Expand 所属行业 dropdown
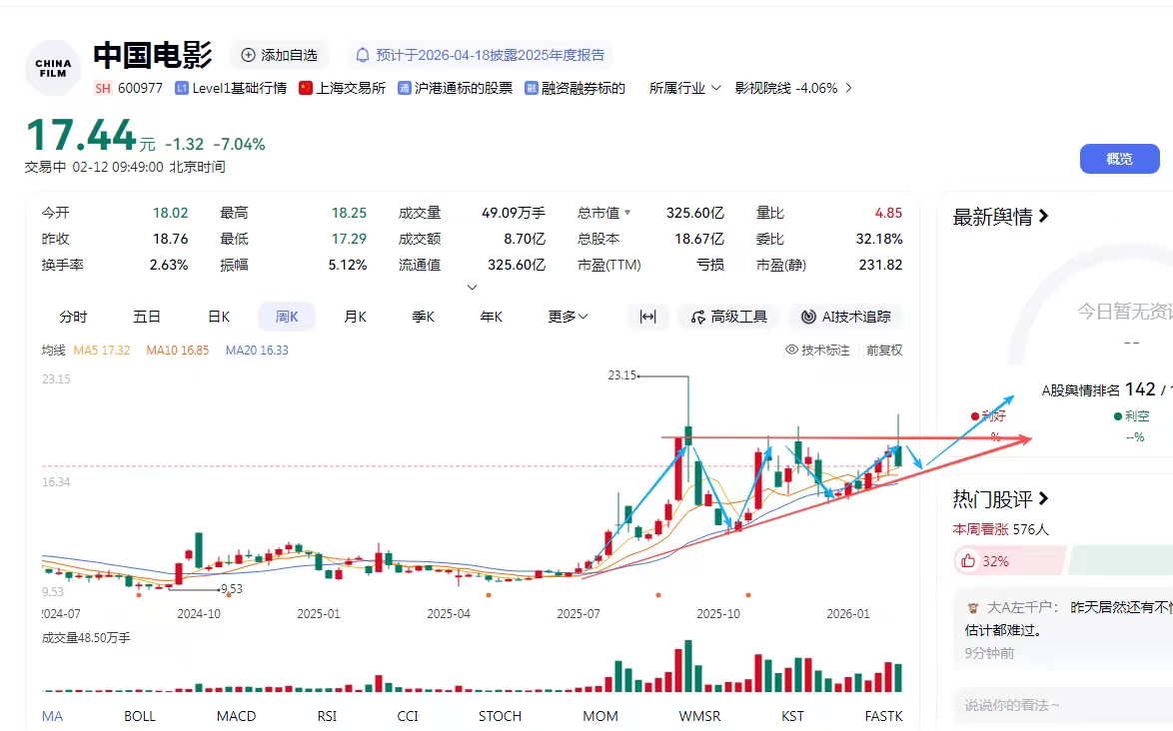The image size is (1173, 731). coord(684,88)
